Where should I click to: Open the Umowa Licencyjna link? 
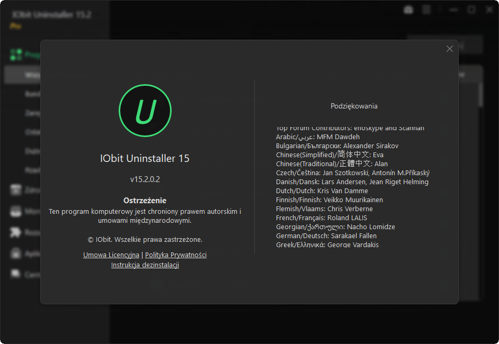[x=111, y=255]
